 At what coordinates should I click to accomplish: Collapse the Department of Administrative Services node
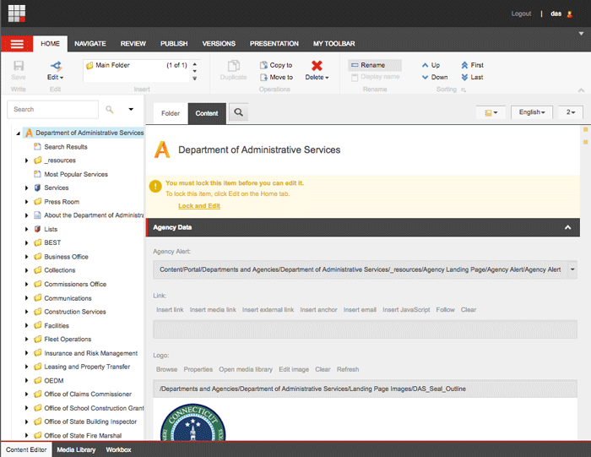(19, 133)
